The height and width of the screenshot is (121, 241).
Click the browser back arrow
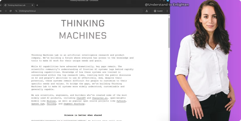(1, 11)
